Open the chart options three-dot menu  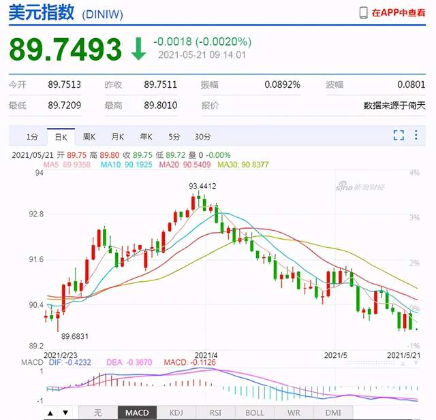click(x=416, y=135)
